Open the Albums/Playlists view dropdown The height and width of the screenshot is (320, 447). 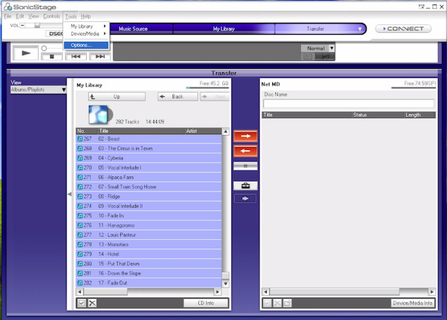pos(37,90)
